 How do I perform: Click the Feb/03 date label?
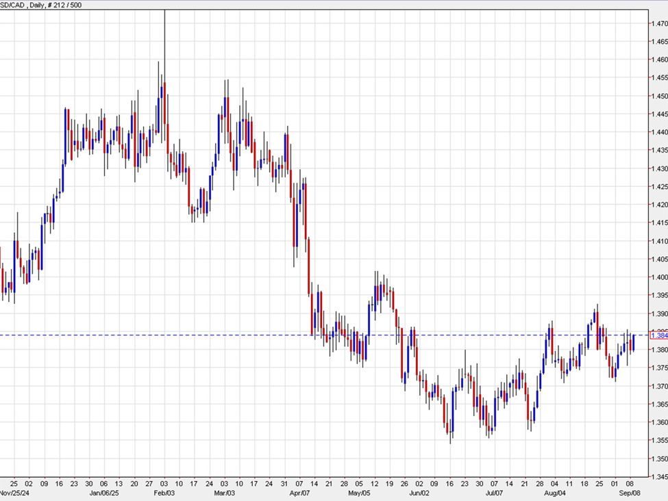pos(164,491)
